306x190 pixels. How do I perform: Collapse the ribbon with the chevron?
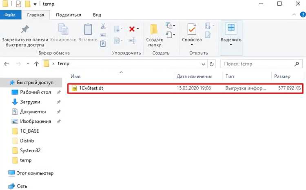click(294, 14)
